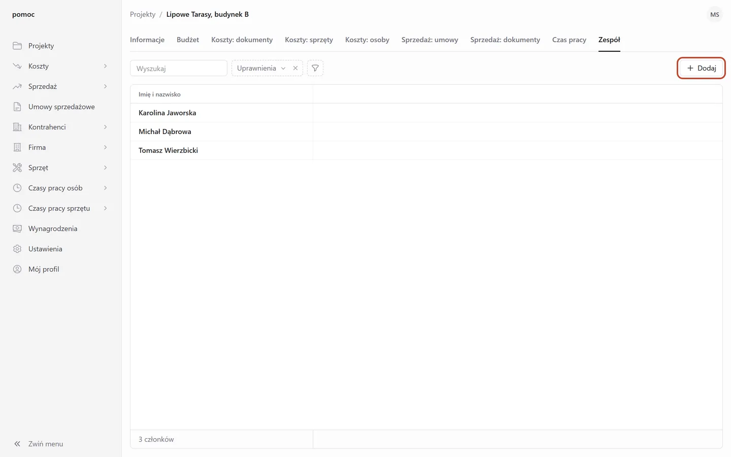Screen dimensions: 731x457
Task: Clear the Uprawnienia filter with the X
Action: point(295,68)
